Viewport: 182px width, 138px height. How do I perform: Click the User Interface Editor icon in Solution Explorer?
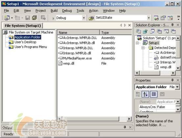[x=159, y=31]
